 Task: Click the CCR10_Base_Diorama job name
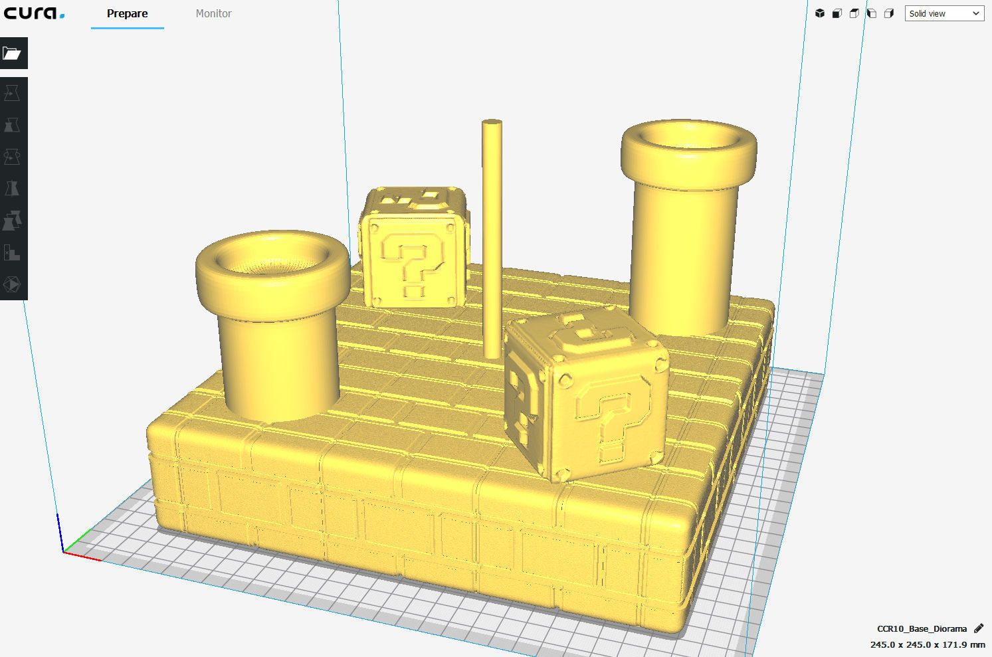[x=922, y=628]
